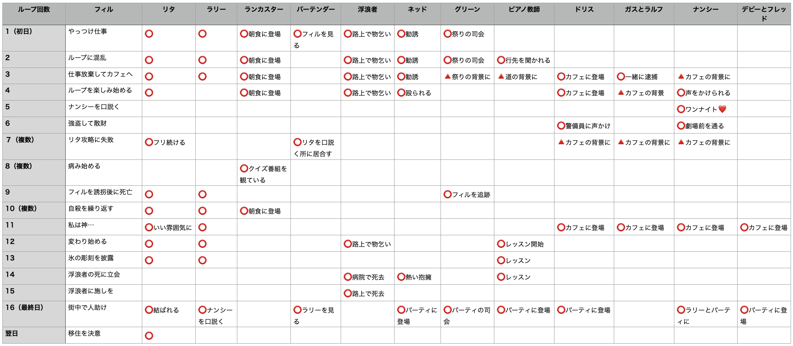The image size is (793, 346).
Task: Select the レッスン開始 cell
Action: tap(524, 244)
